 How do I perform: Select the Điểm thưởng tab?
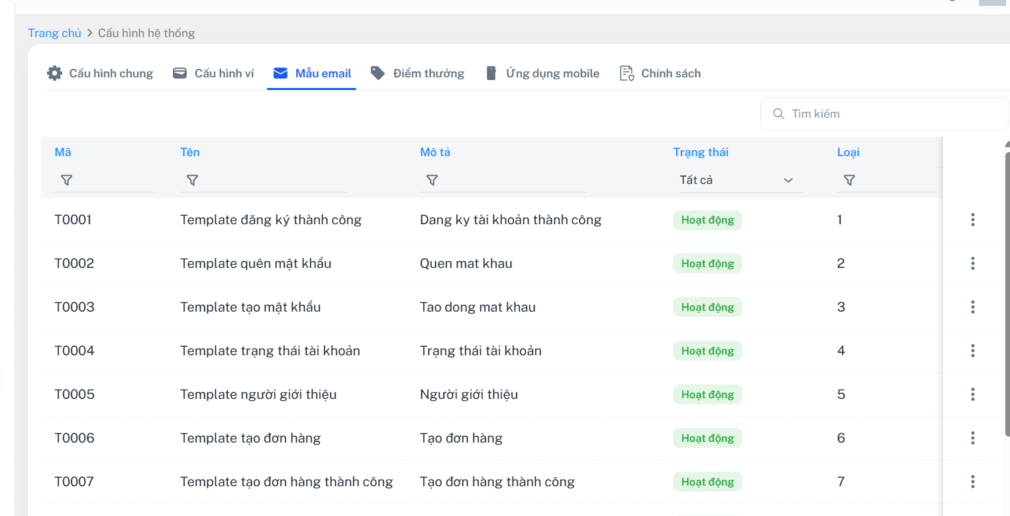(417, 73)
